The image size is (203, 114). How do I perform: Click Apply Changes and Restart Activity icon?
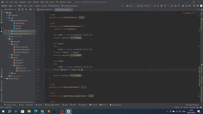pos(155,6)
